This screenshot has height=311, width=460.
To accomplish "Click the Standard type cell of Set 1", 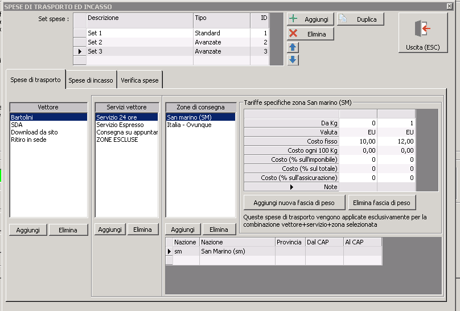I will pyautogui.click(x=222, y=33).
